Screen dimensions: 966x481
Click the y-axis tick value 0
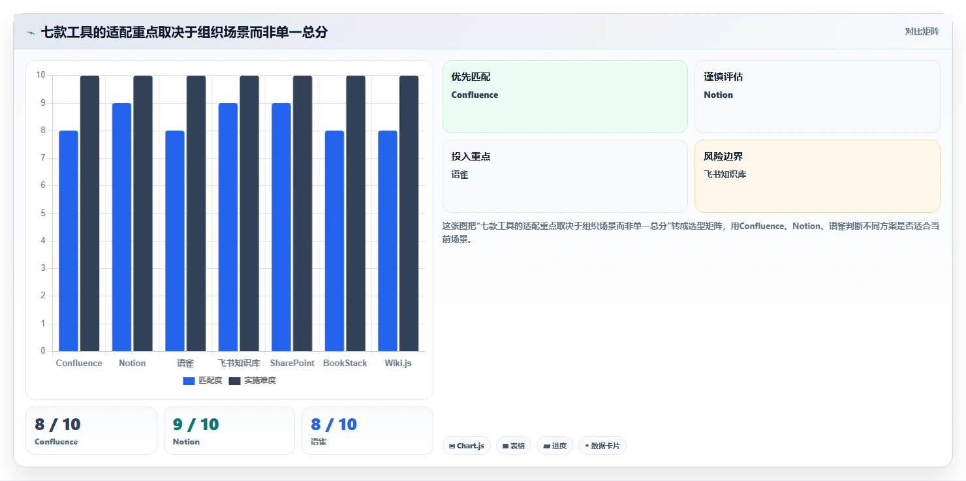[x=43, y=351]
